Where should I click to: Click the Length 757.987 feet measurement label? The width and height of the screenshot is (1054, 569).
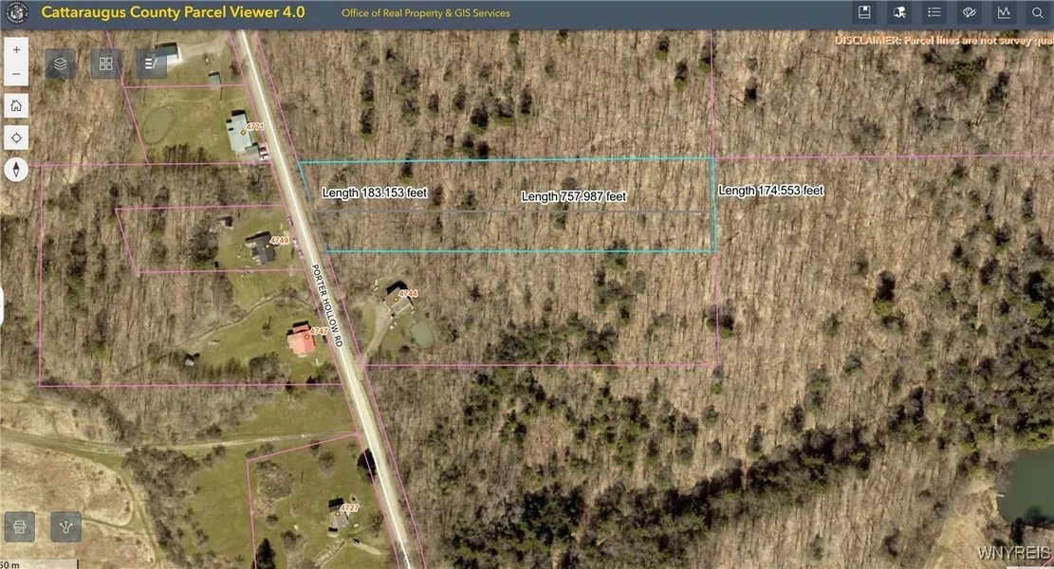click(x=574, y=196)
